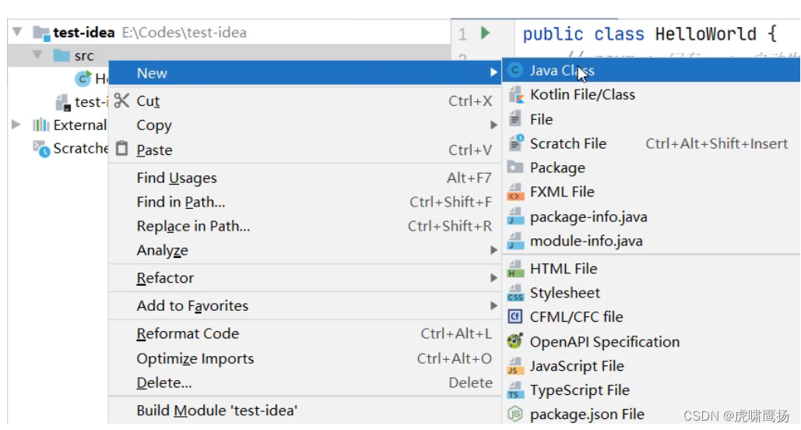Click the FXML File icon
Viewport: 801px width, 430px height.
[515, 192]
